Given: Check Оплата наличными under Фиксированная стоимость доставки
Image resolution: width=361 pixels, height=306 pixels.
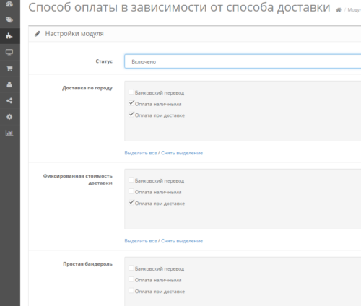Looking at the screenshot, I should [x=131, y=191].
